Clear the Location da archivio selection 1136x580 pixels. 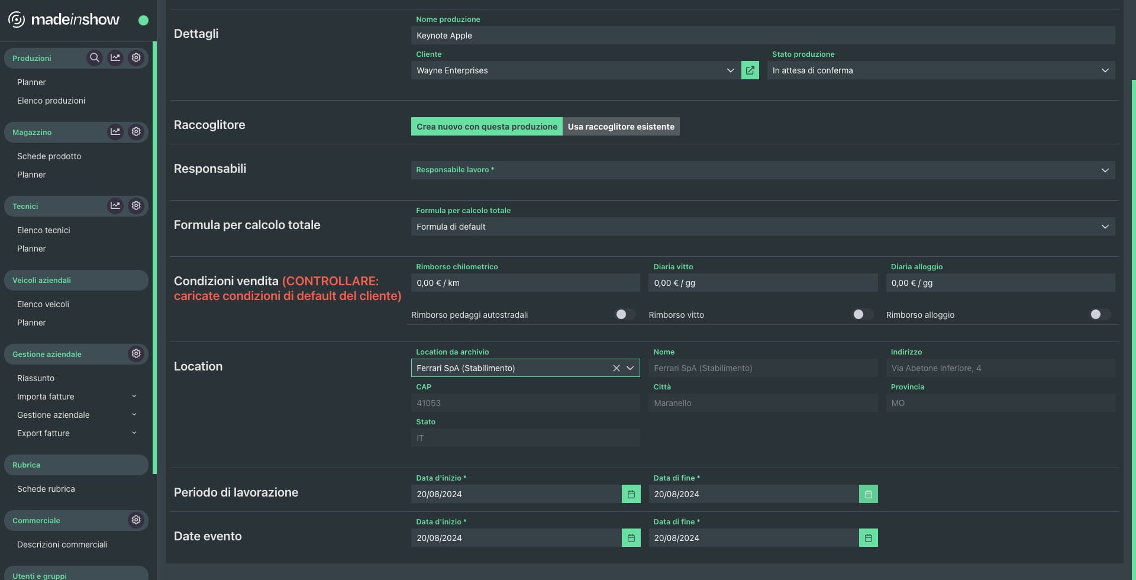coord(617,368)
